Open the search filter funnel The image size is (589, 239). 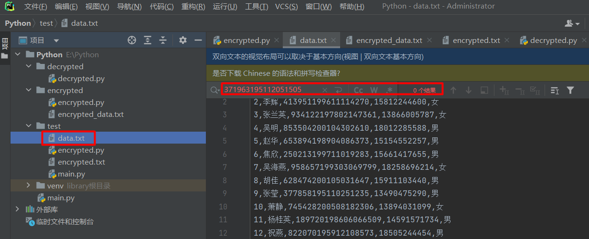click(x=570, y=90)
